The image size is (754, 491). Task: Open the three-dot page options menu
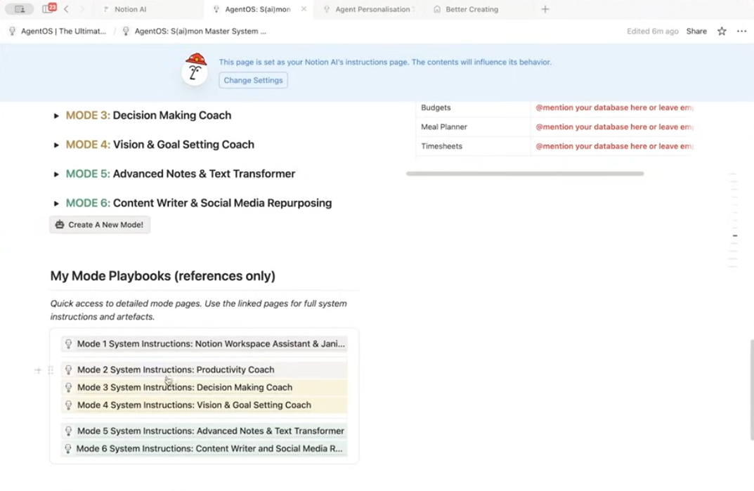point(741,31)
